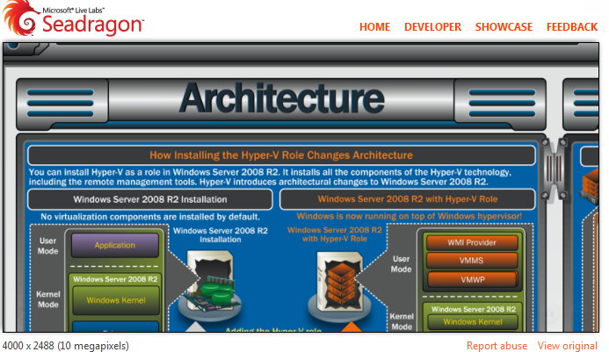The height and width of the screenshot is (352, 609).
Task: Click the purple Application block
Action: tap(115, 245)
